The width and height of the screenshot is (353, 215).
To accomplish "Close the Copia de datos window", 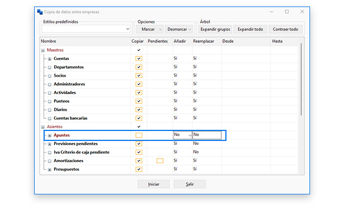I will [302, 12].
